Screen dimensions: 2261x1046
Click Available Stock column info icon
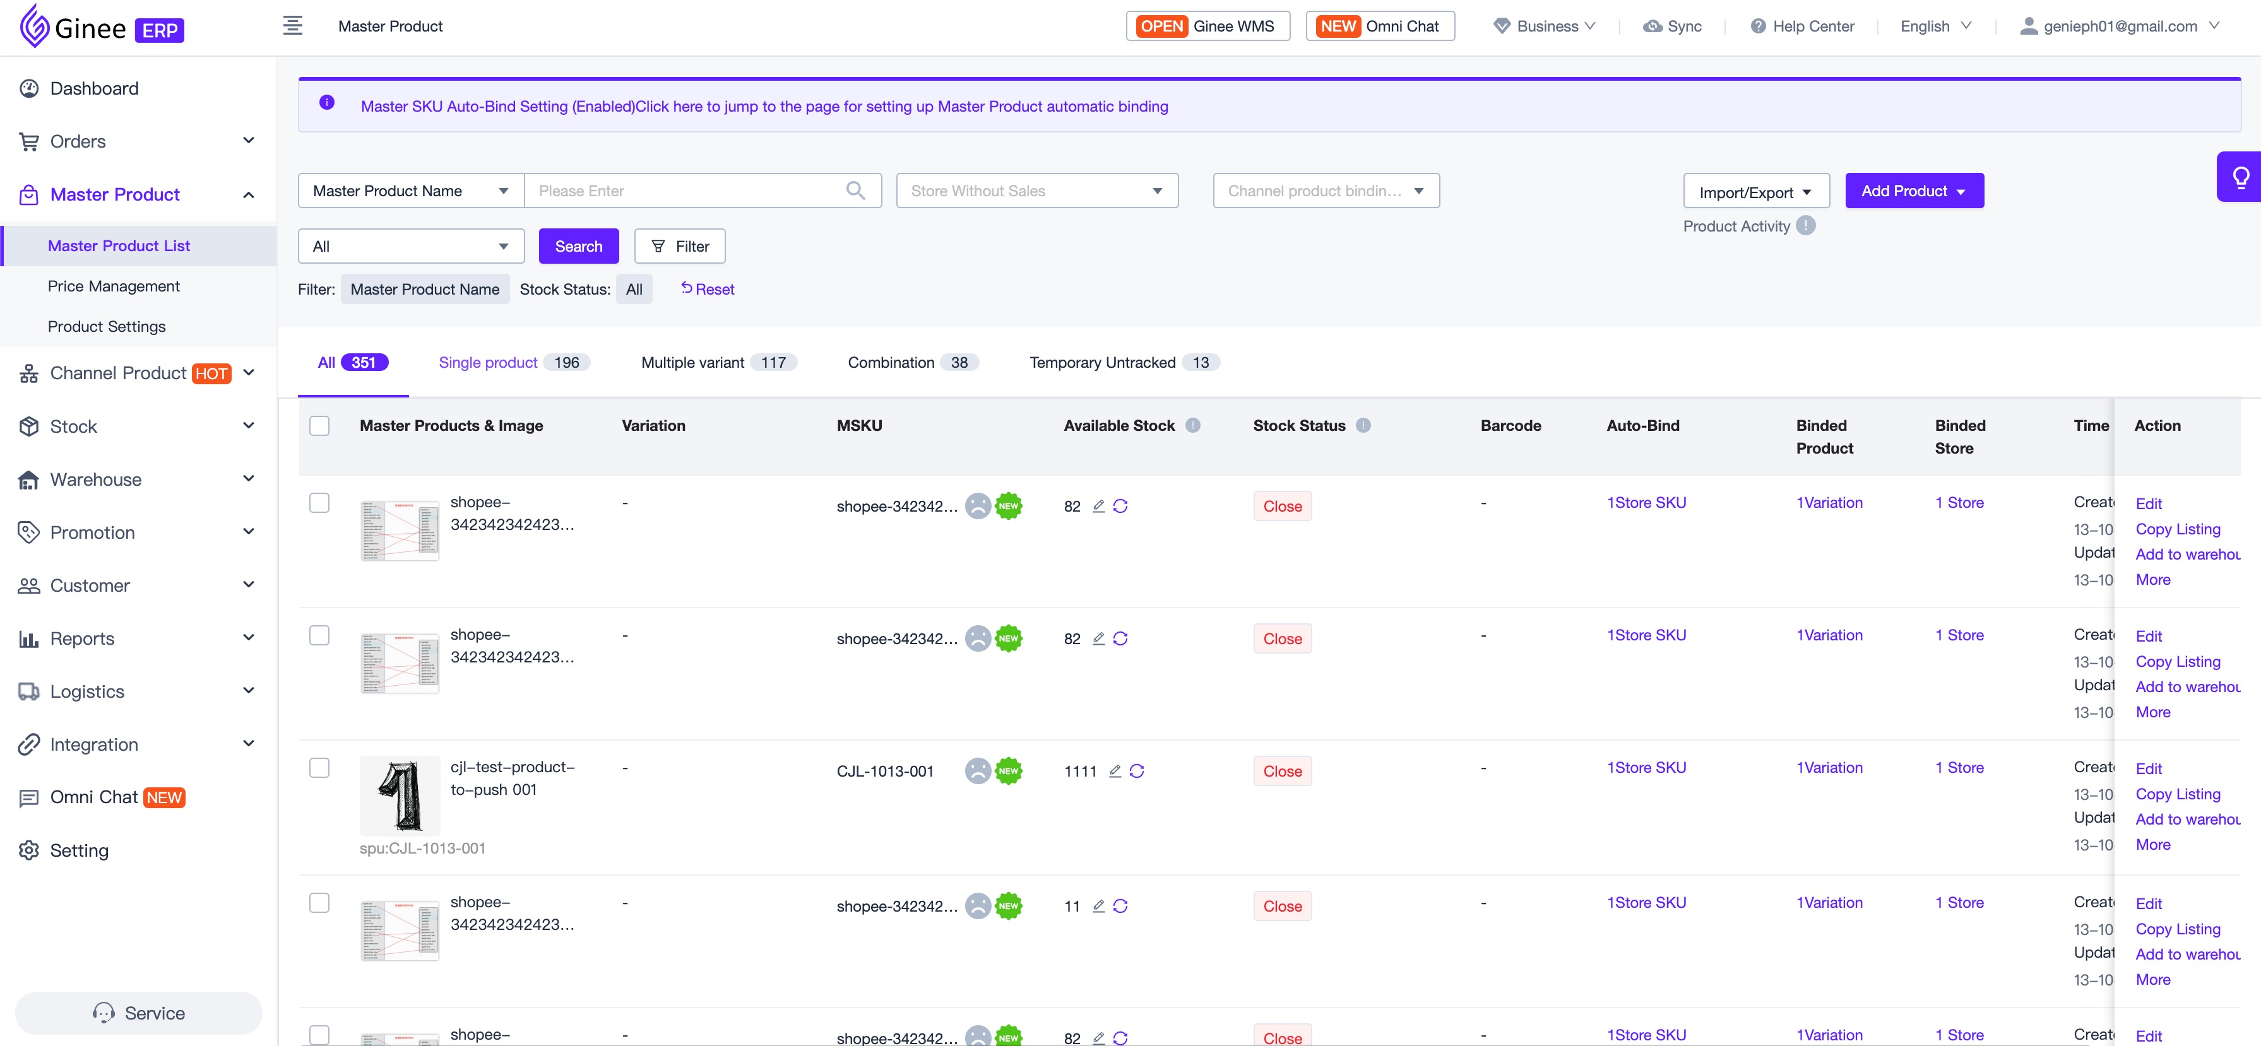pyautogui.click(x=1193, y=426)
